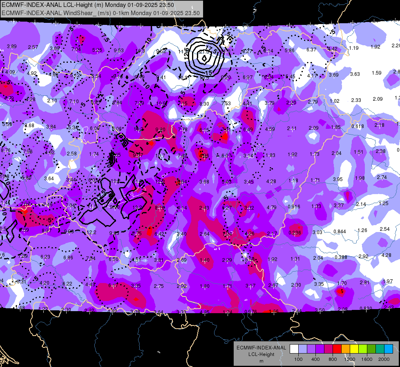Click the wind shear value 4.59
The image size is (400, 367).
270,129
